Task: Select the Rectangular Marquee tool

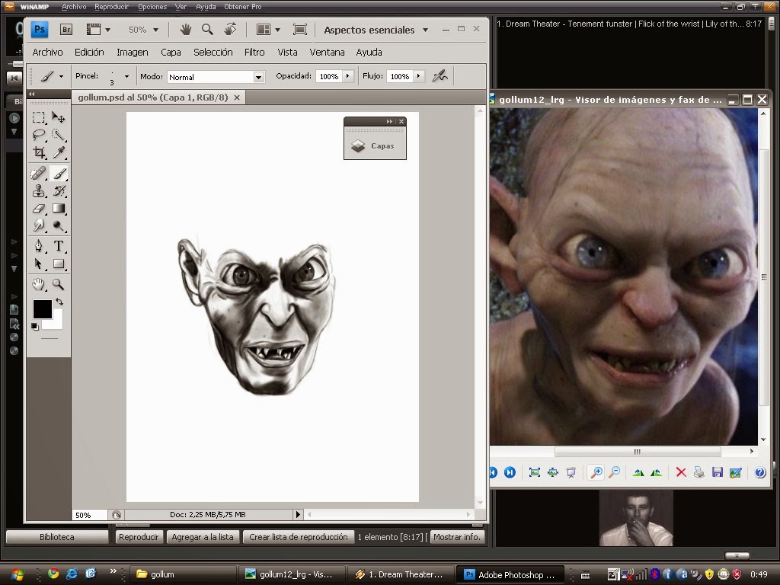Action: (39, 118)
